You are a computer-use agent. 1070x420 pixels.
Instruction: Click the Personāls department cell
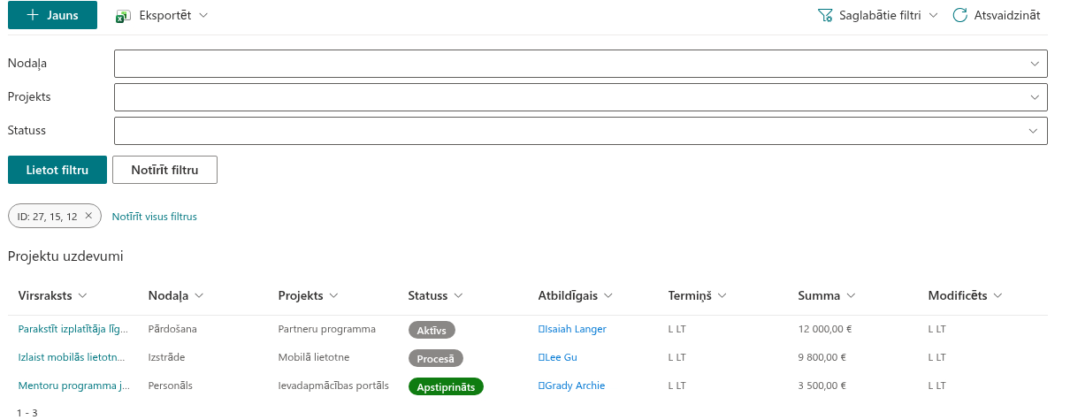[x=170, y=386]
